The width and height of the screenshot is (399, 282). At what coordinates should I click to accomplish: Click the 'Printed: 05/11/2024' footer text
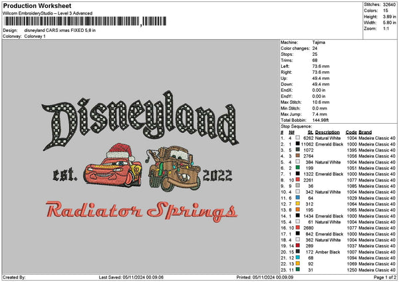tap(265, 277)
